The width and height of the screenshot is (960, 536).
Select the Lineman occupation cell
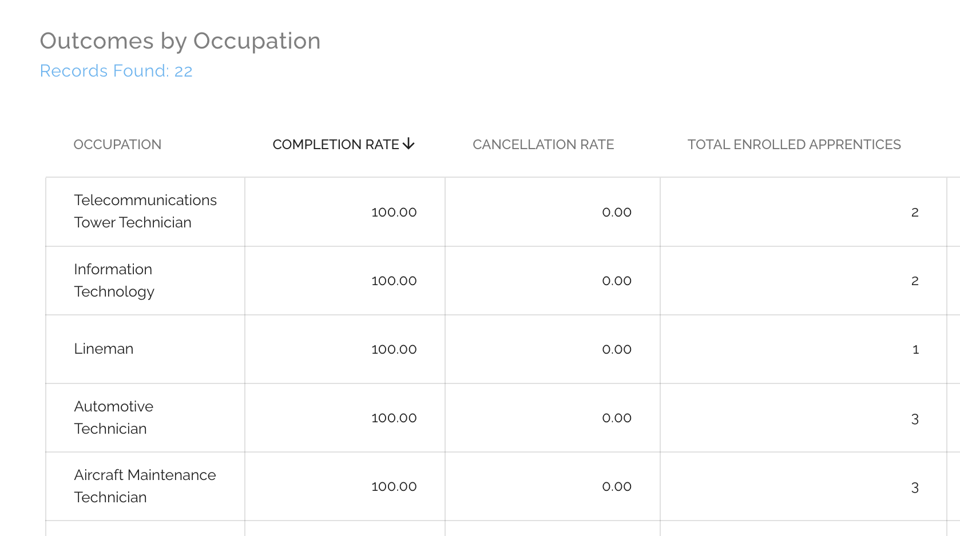(x=104, y=349)
